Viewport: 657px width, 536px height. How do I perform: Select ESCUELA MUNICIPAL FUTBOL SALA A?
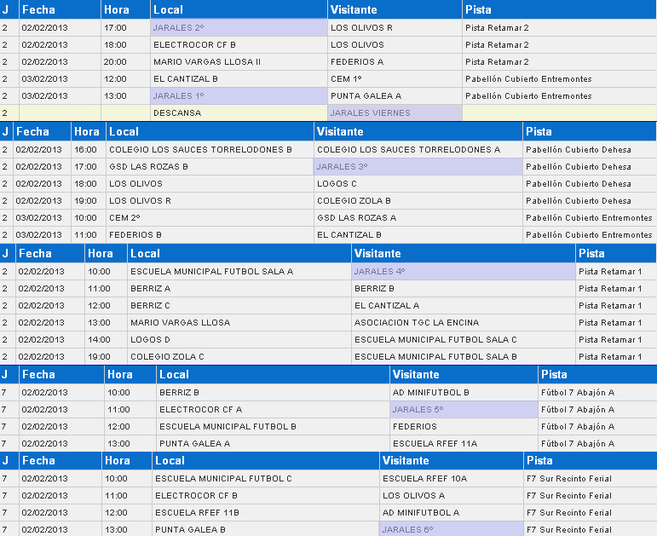point(239,272)
